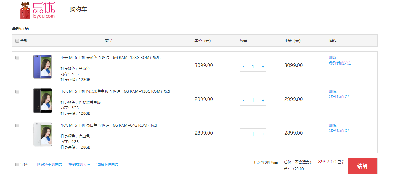
Task: Click the red 结算 checkout button
Action: click(x=363, y=166)
